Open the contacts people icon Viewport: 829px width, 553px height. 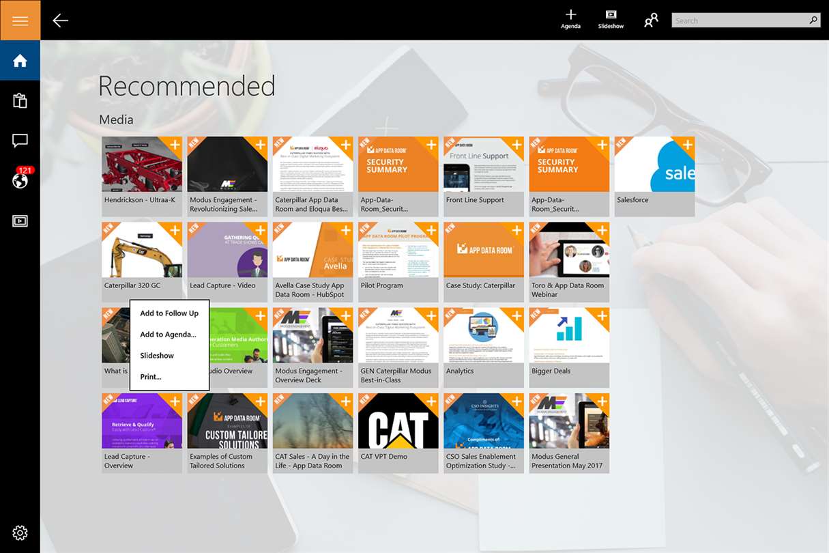pos(651,20)
